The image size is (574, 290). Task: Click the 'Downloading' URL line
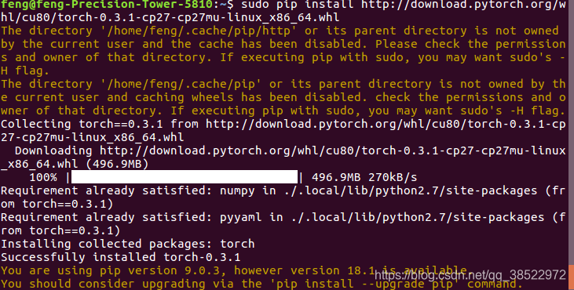(290, 150)
